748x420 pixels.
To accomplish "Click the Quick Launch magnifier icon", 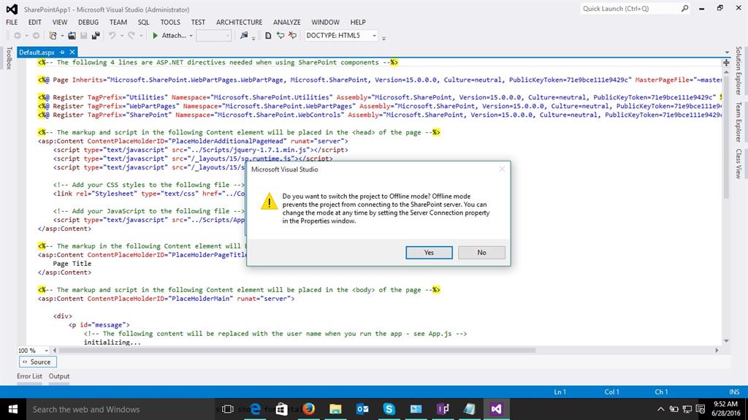I will (684, 9).
